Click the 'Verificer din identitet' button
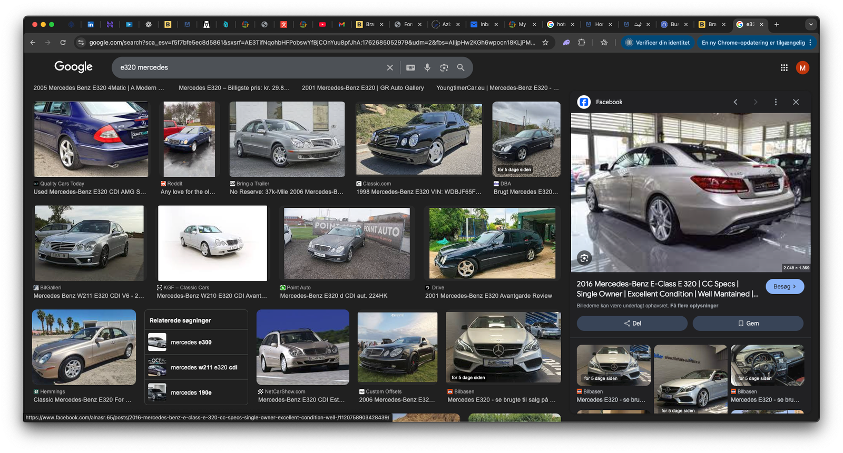 pyautogui.click(x=656, y=43)
